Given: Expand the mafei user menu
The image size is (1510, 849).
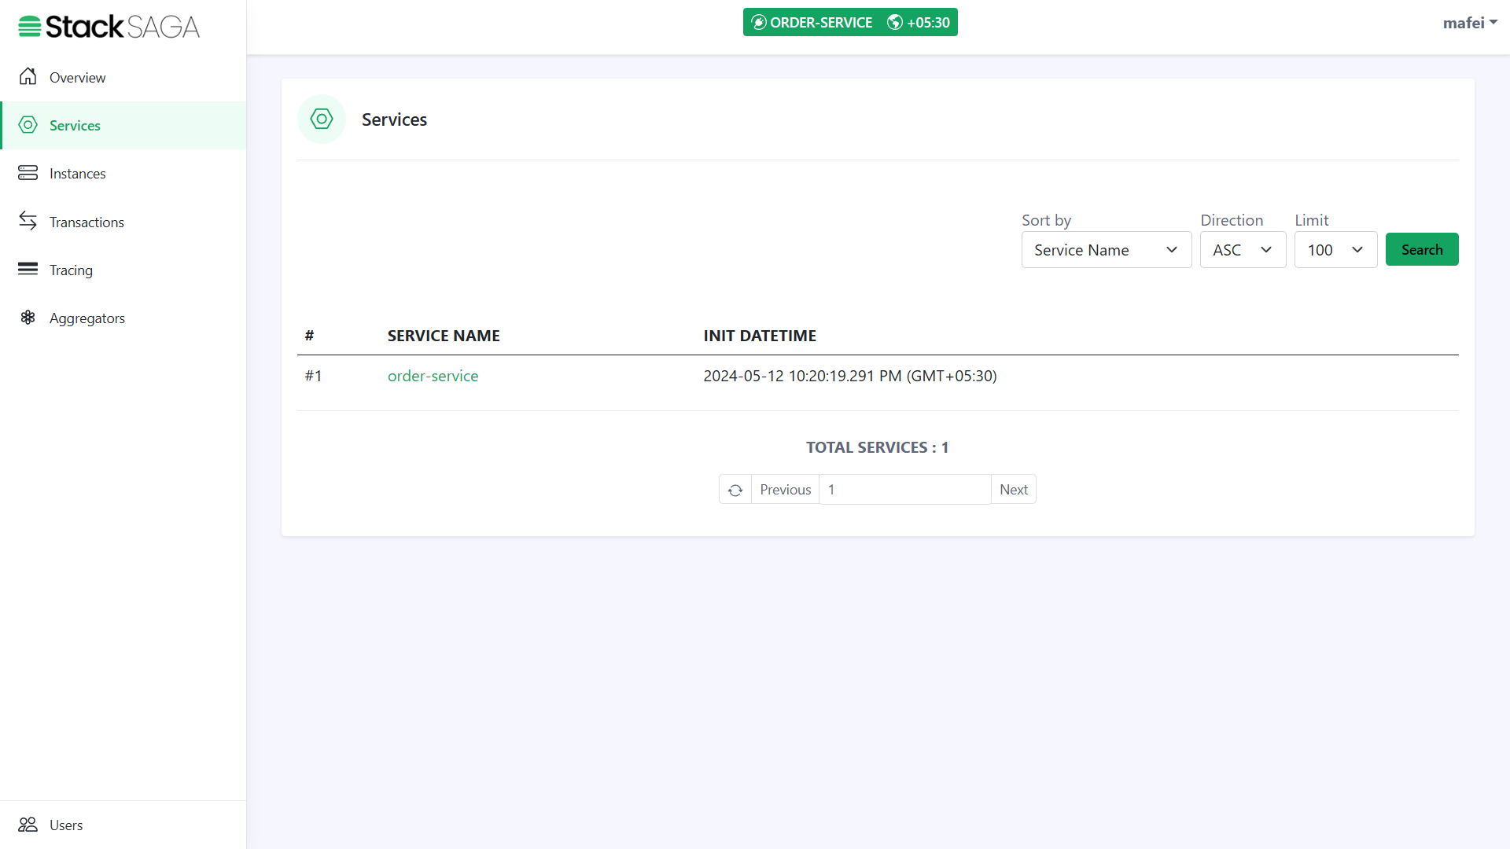Looking at the screenshot, I should click(x=1470, y=23).
